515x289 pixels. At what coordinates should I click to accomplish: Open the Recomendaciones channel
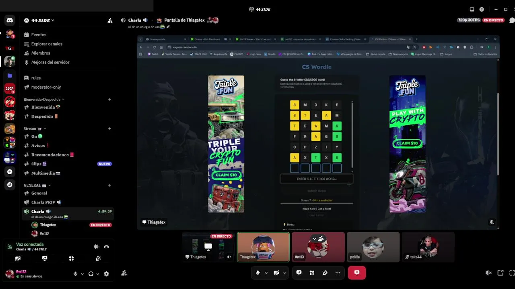tap(67, 155)
